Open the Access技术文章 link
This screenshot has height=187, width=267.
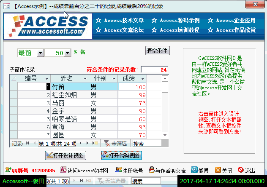pos(124,20)
